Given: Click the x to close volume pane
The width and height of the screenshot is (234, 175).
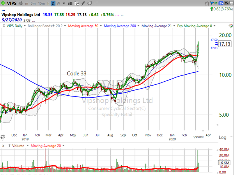Looking at the screenshot, I should (x=3, y=146).
